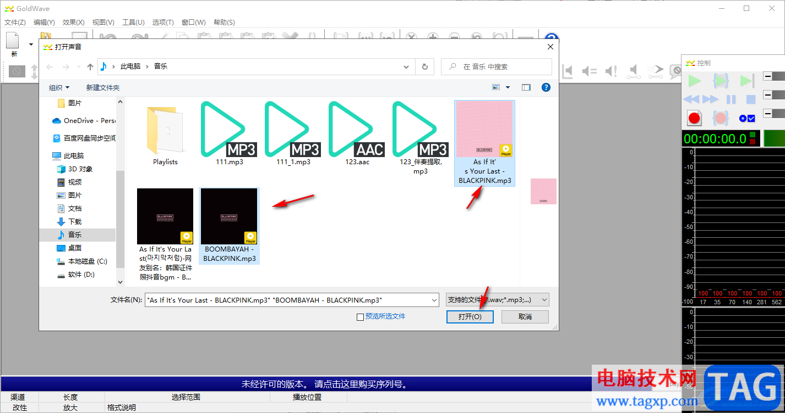Image resolution: width=785 pixels, height=413 pixels.
Task: Click the Refresh button in address bar
Action: click(x=424, y=66)
